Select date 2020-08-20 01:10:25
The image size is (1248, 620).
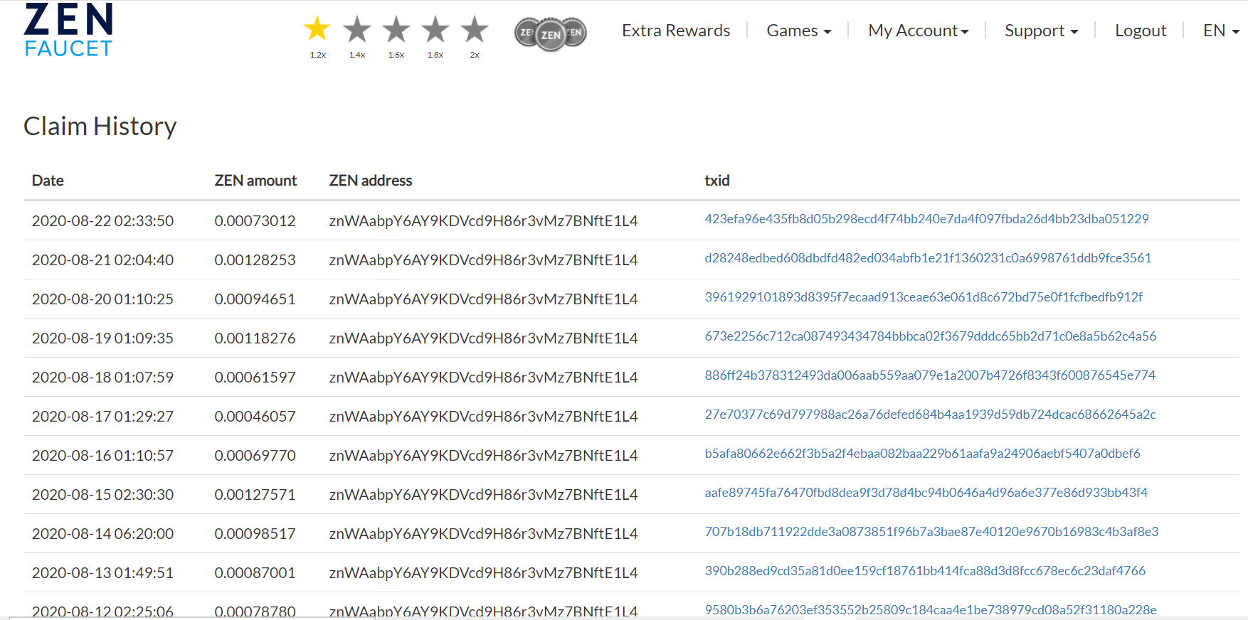point(102,299)
